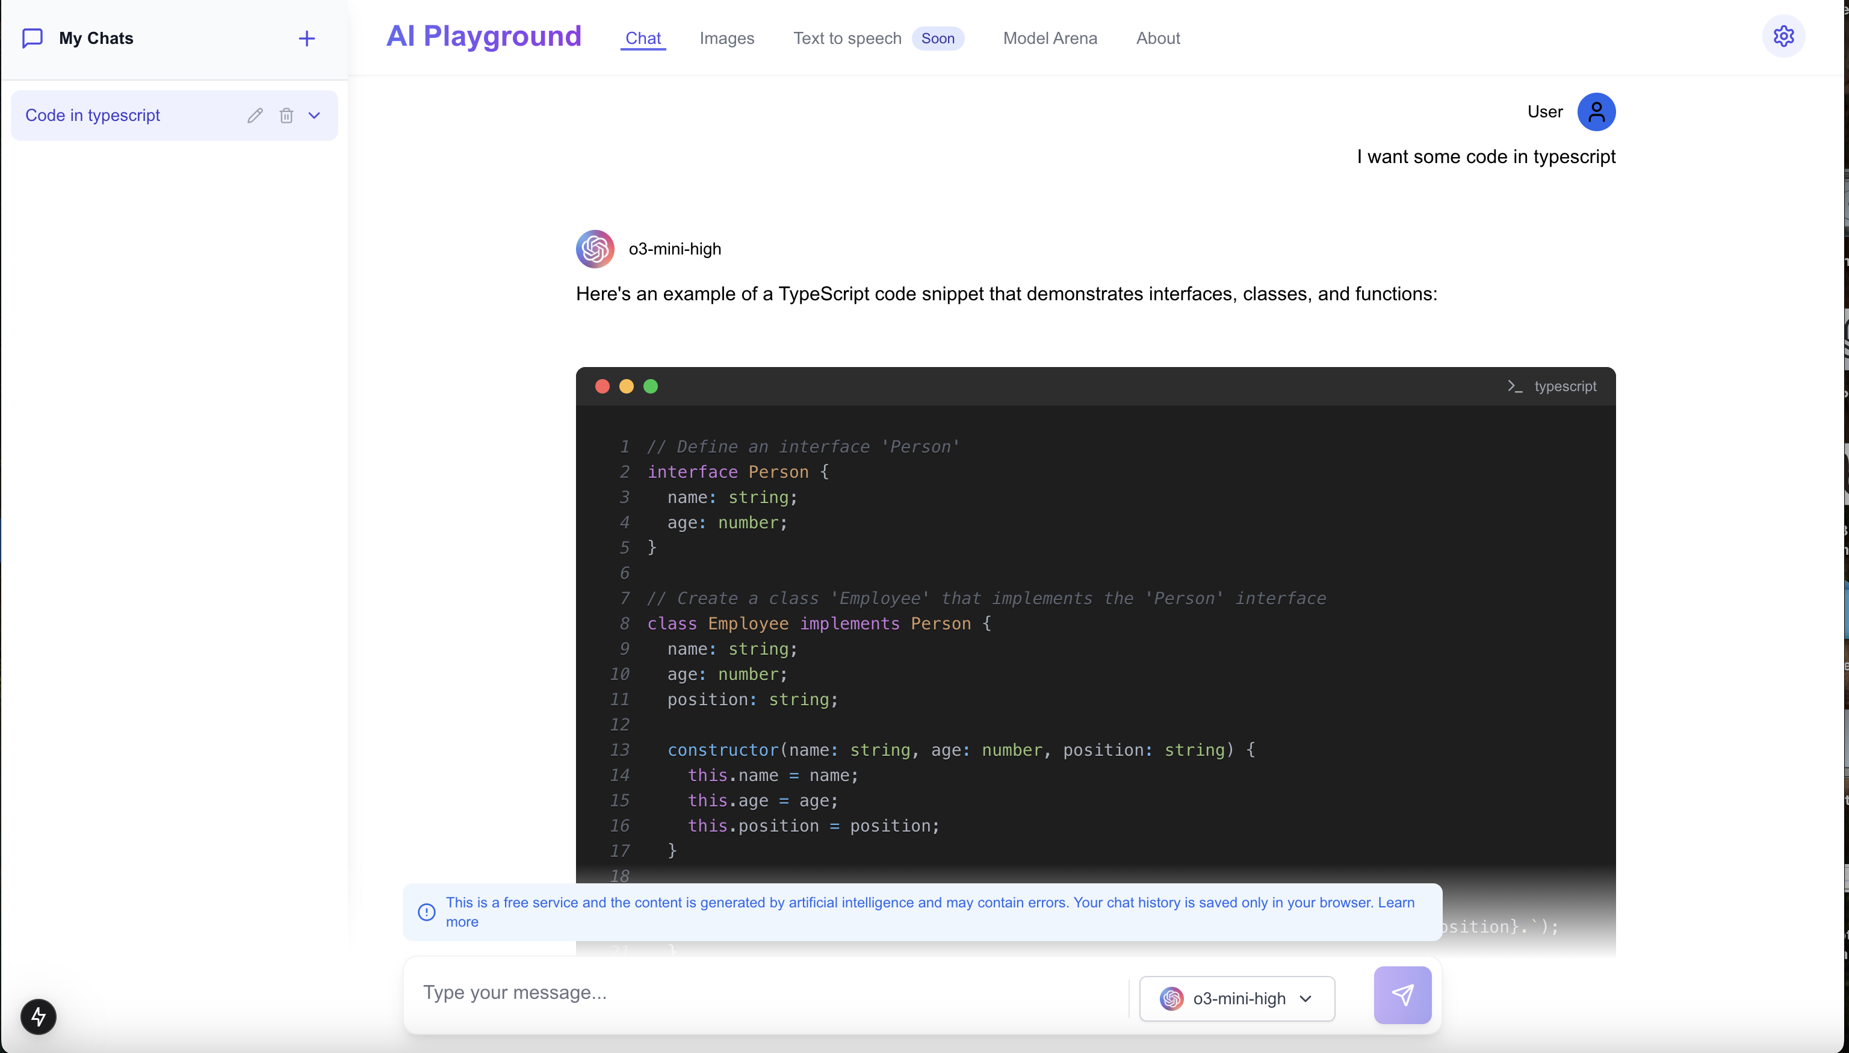The width and height of the screenshot is (1849, 1053).
Task: Click the pencil icon to rename chat
Action: [255, 116]
